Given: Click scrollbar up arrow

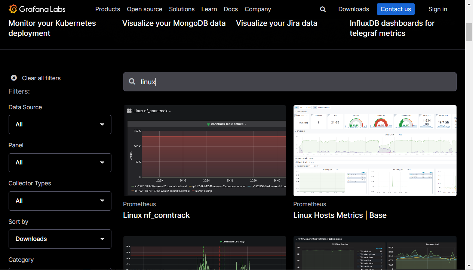Looking at the screenshot, I should [469, 3].
